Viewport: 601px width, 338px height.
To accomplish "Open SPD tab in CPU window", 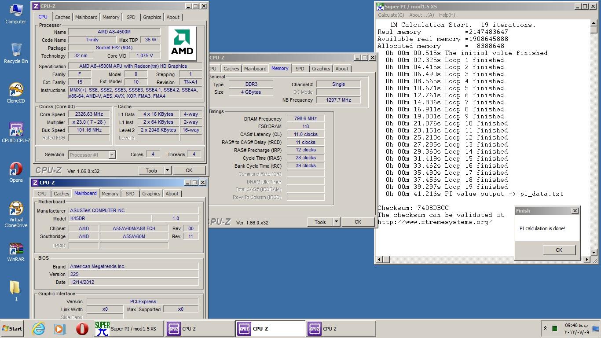I will point(131,17).
